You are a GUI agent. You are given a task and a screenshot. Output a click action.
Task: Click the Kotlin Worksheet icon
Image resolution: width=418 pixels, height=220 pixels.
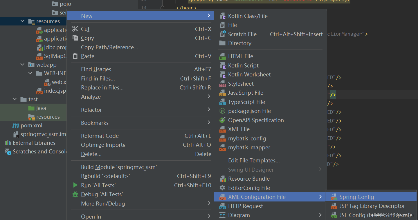point(222,74)
